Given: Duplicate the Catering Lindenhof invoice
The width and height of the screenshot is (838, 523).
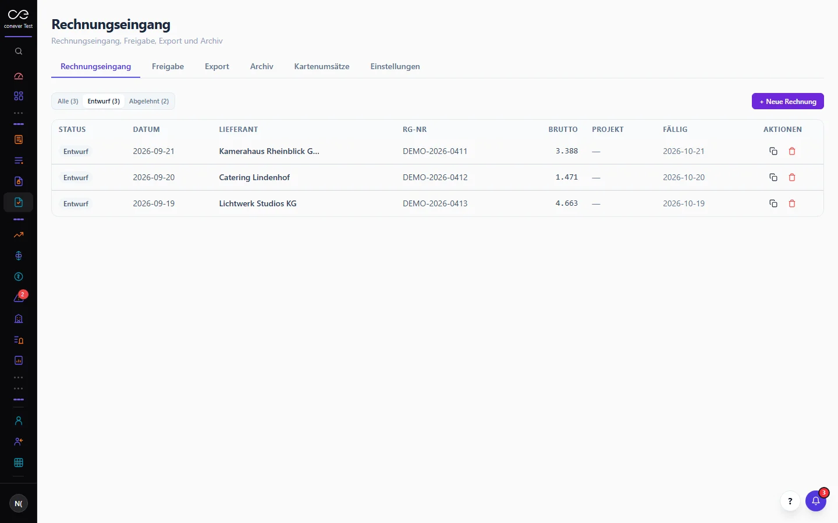Looking at the screenshot, I should pos(773,177).
